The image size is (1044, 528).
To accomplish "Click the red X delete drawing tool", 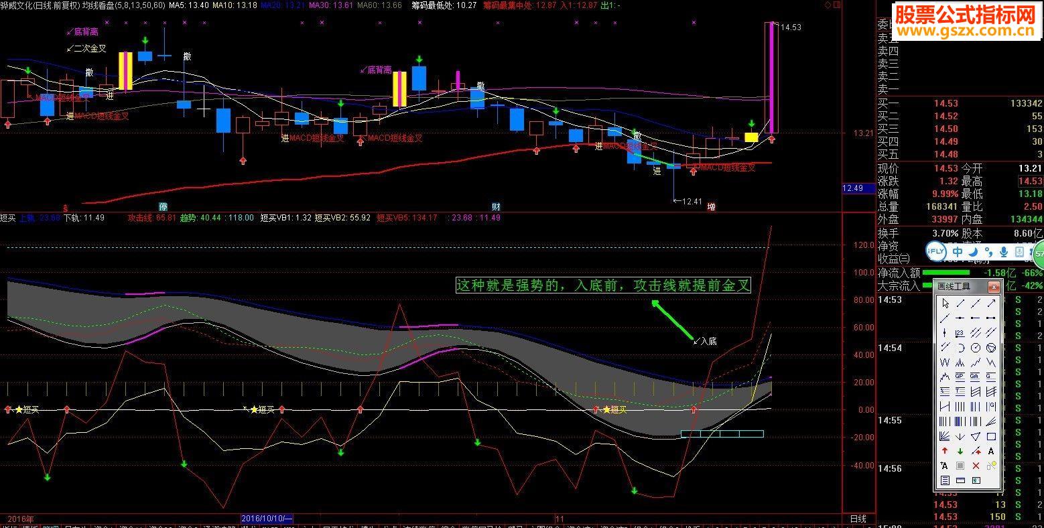I will (x=976, y=466).
